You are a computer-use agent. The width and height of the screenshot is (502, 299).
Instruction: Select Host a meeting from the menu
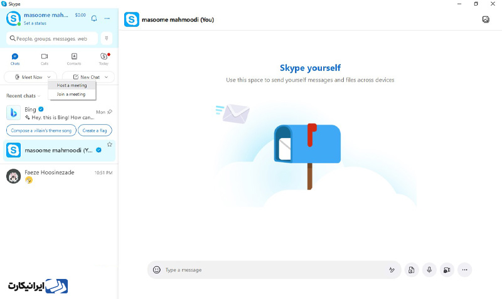(x=72, y=85)
